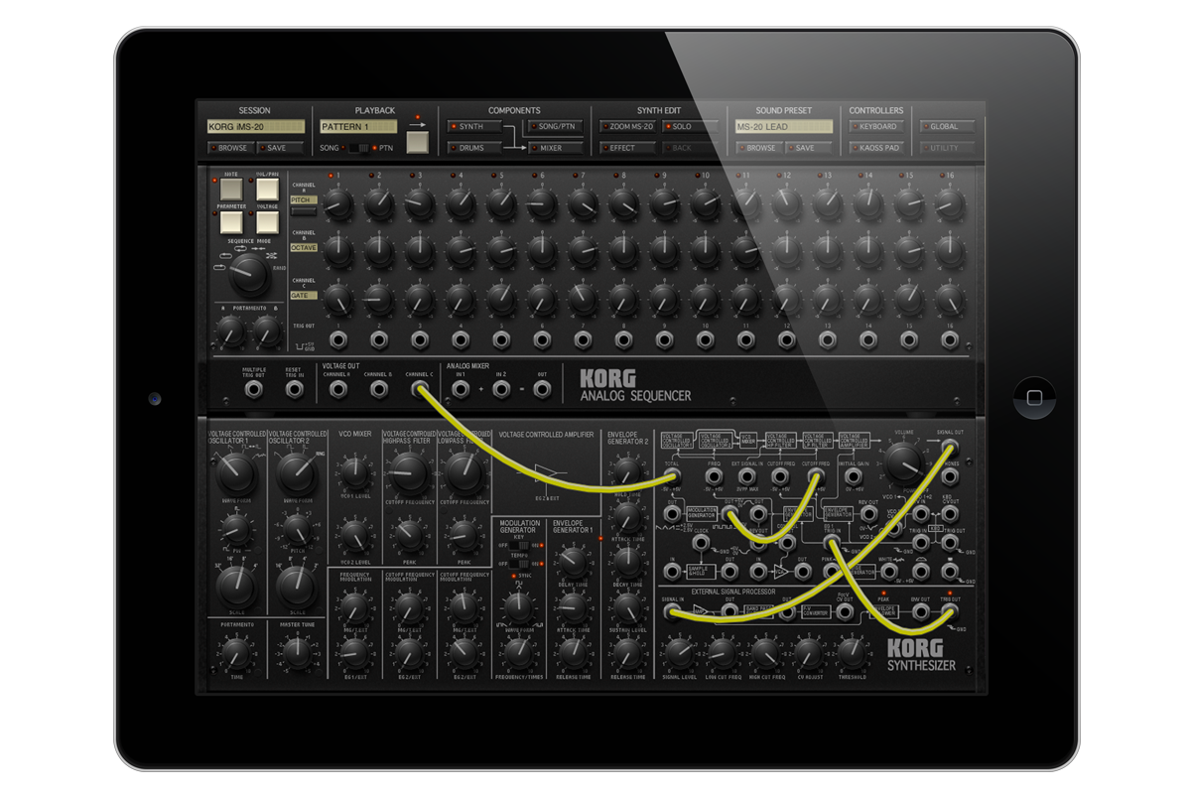The width and height of the screenshot is (1191, 794).
Task: Open the MIXER component view
Action: click(x=550, y=148)
